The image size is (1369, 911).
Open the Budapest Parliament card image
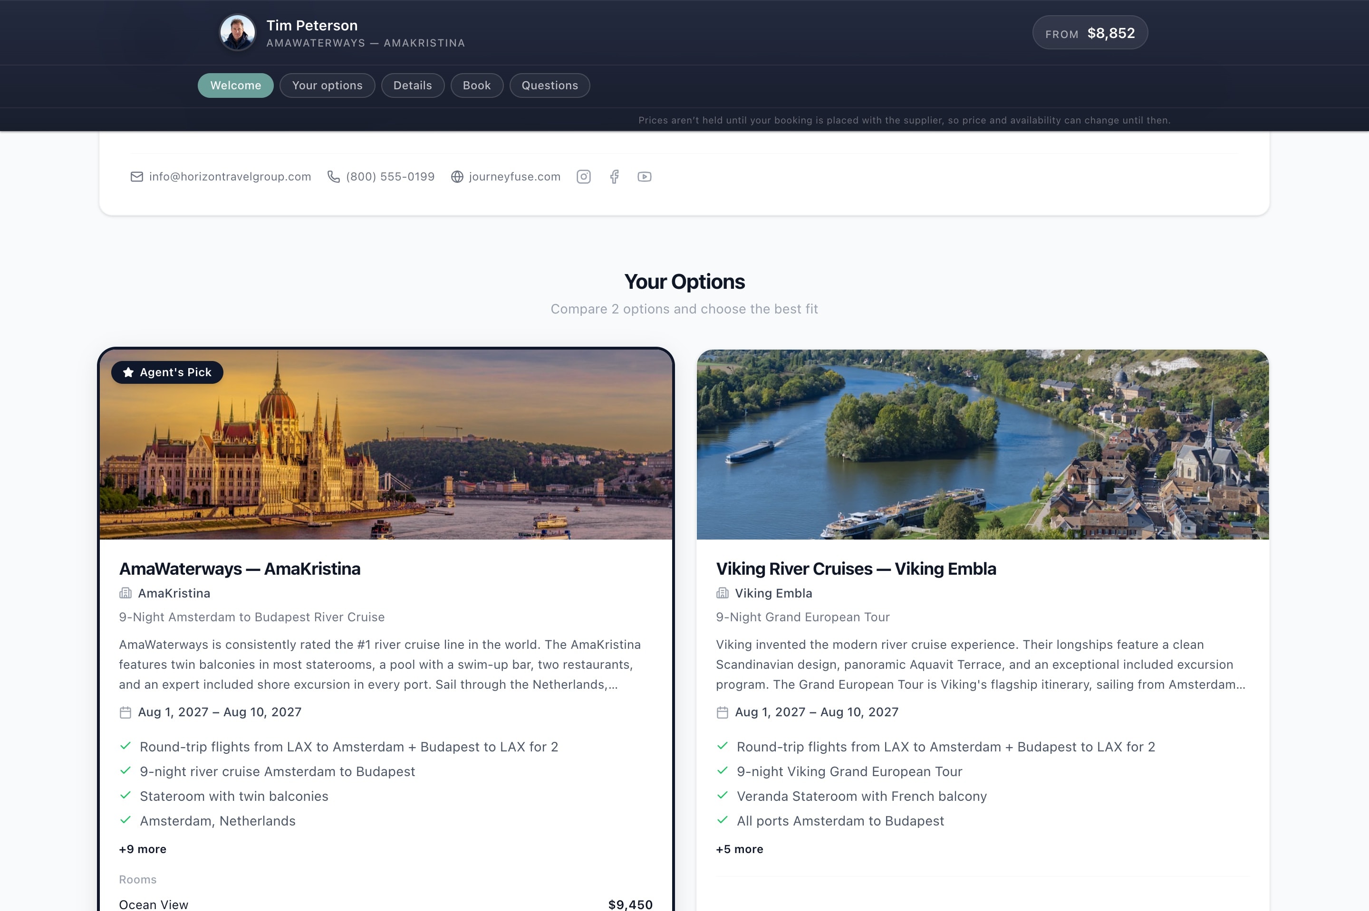coord(386,445)
